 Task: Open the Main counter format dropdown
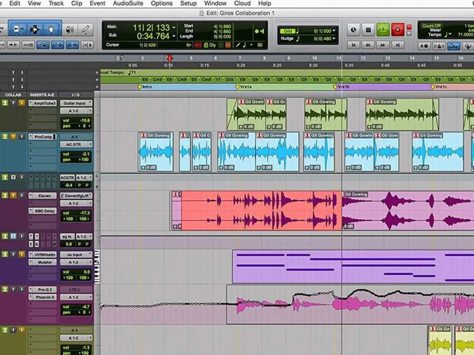pyautogui.click(x=174, y=28)
